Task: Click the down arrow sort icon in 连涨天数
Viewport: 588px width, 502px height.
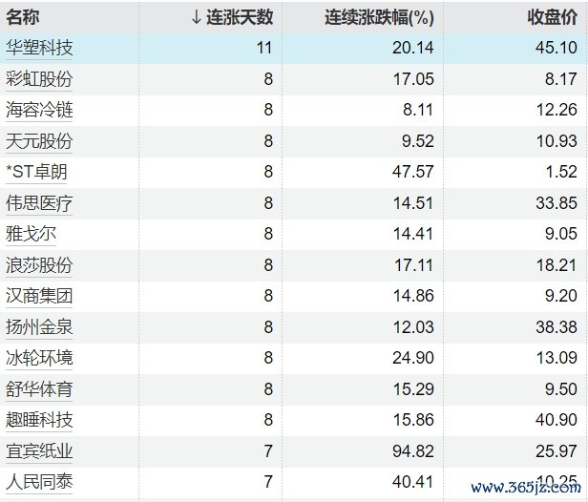Action: tap(196, 17)
